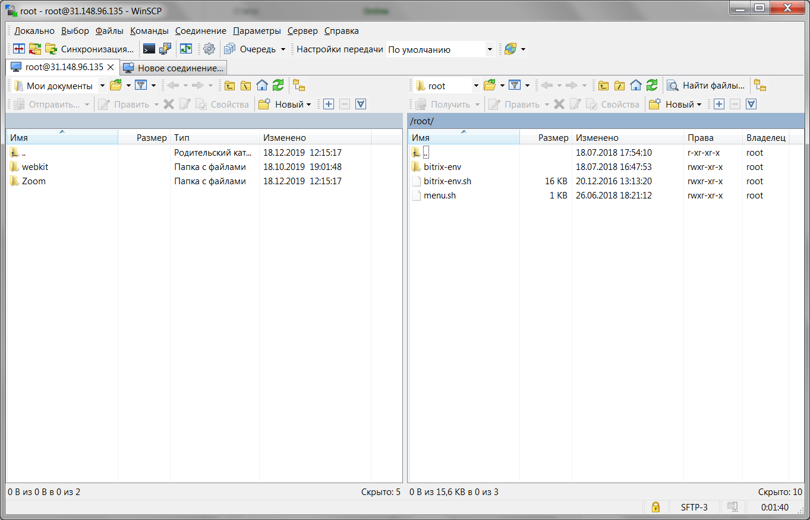The width and height of the screenshot is (810, 520).
Task: Expand the Очередь dropdown arrow
Action: tap(283, 49)
